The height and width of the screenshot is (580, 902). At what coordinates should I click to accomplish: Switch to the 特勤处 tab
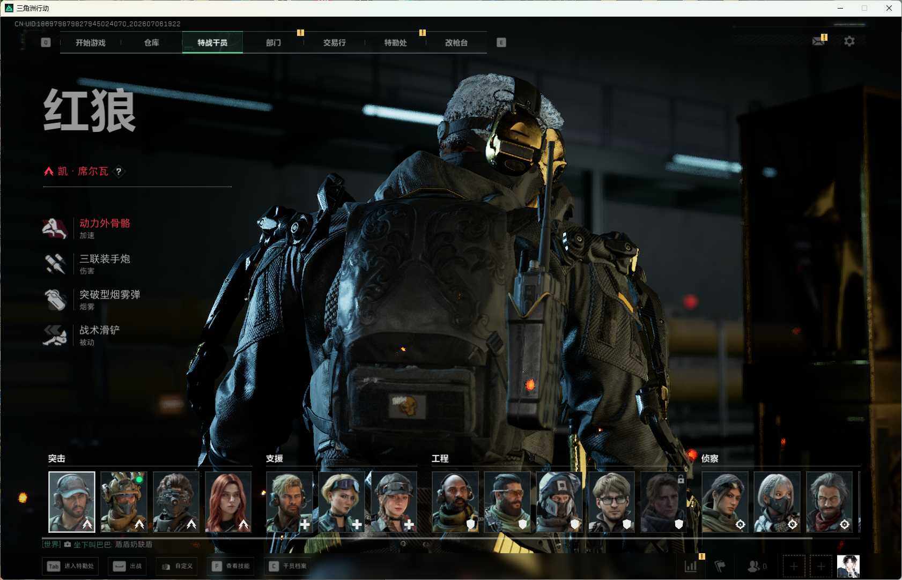coord(395,42)
